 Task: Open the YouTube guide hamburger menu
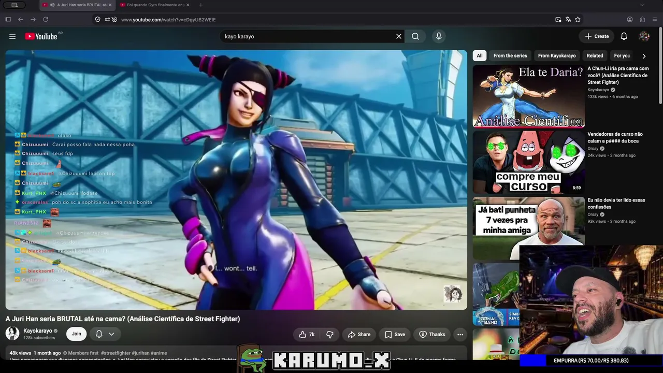(12, 36)
